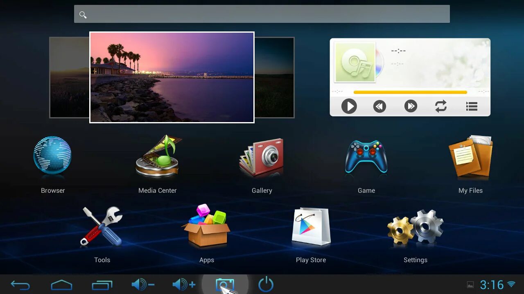The image size is (524, 294).
Task: Focus the search bar at top
Action: (x=262, y=14)
